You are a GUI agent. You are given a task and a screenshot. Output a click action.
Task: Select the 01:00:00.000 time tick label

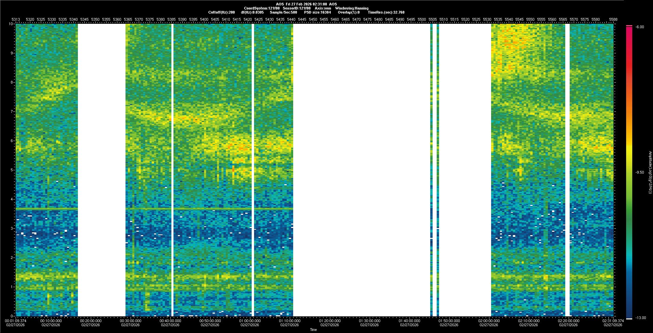(250, 321)
